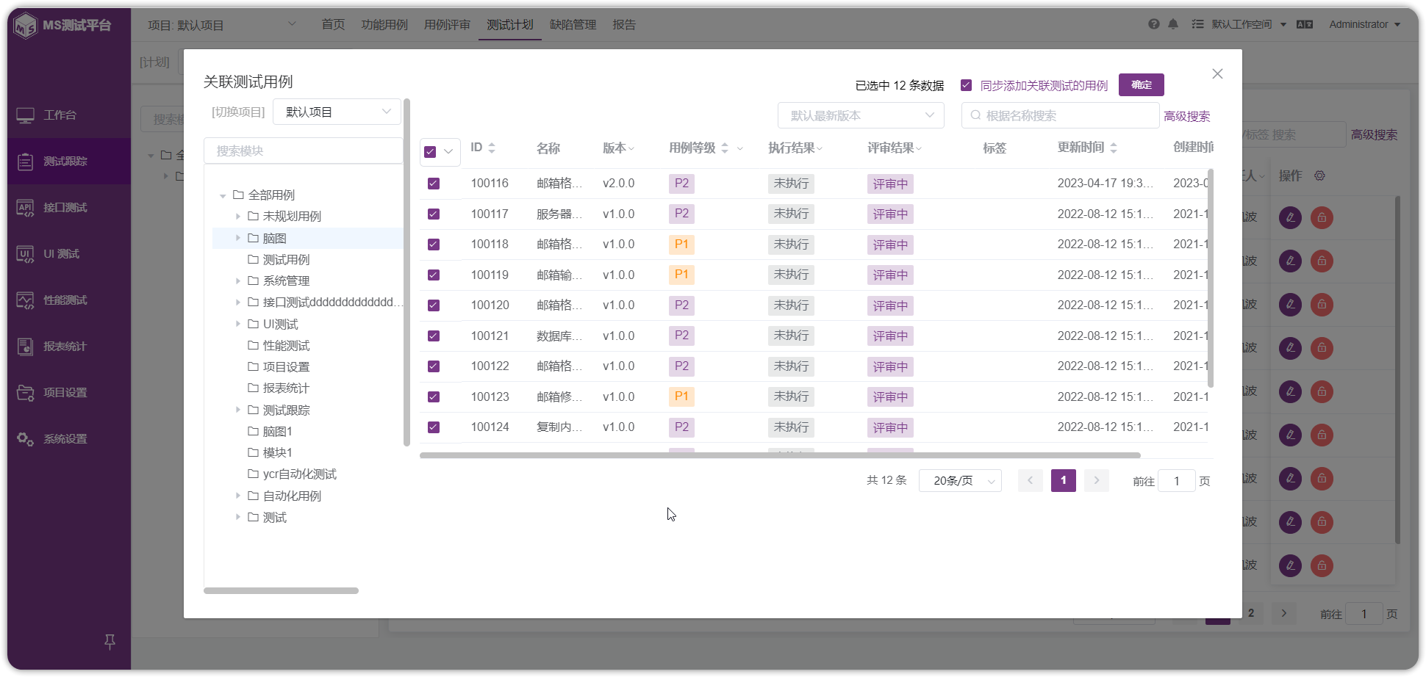The width and height of the screenshot is (1426, 677).
Task: Click the help question mark icon
Action: [x=1154, y=24]
